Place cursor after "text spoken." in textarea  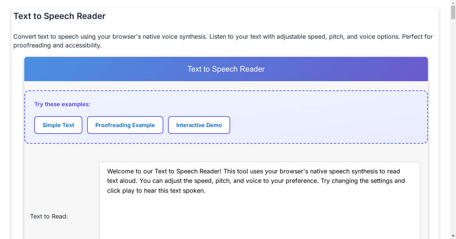[x=206, y=191]
